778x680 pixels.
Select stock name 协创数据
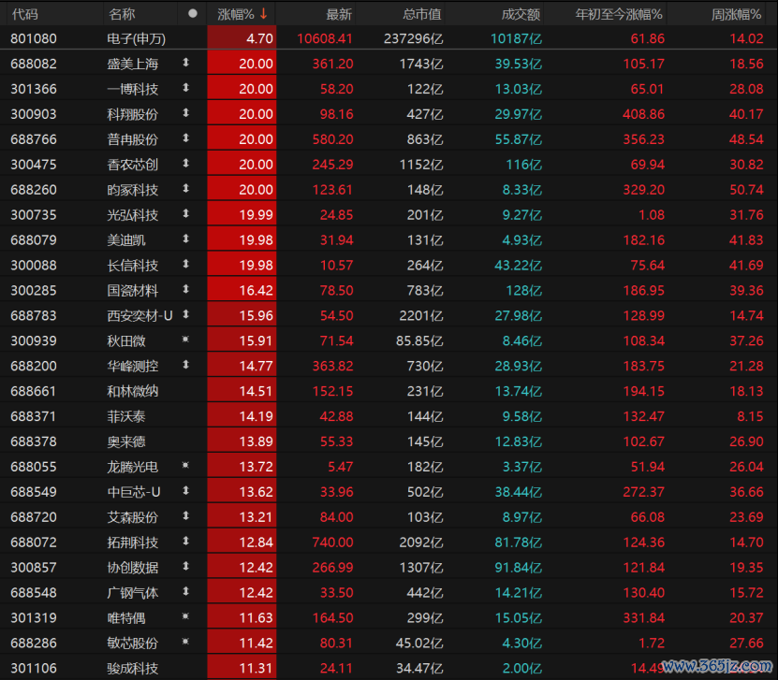[x=133, y=568]
